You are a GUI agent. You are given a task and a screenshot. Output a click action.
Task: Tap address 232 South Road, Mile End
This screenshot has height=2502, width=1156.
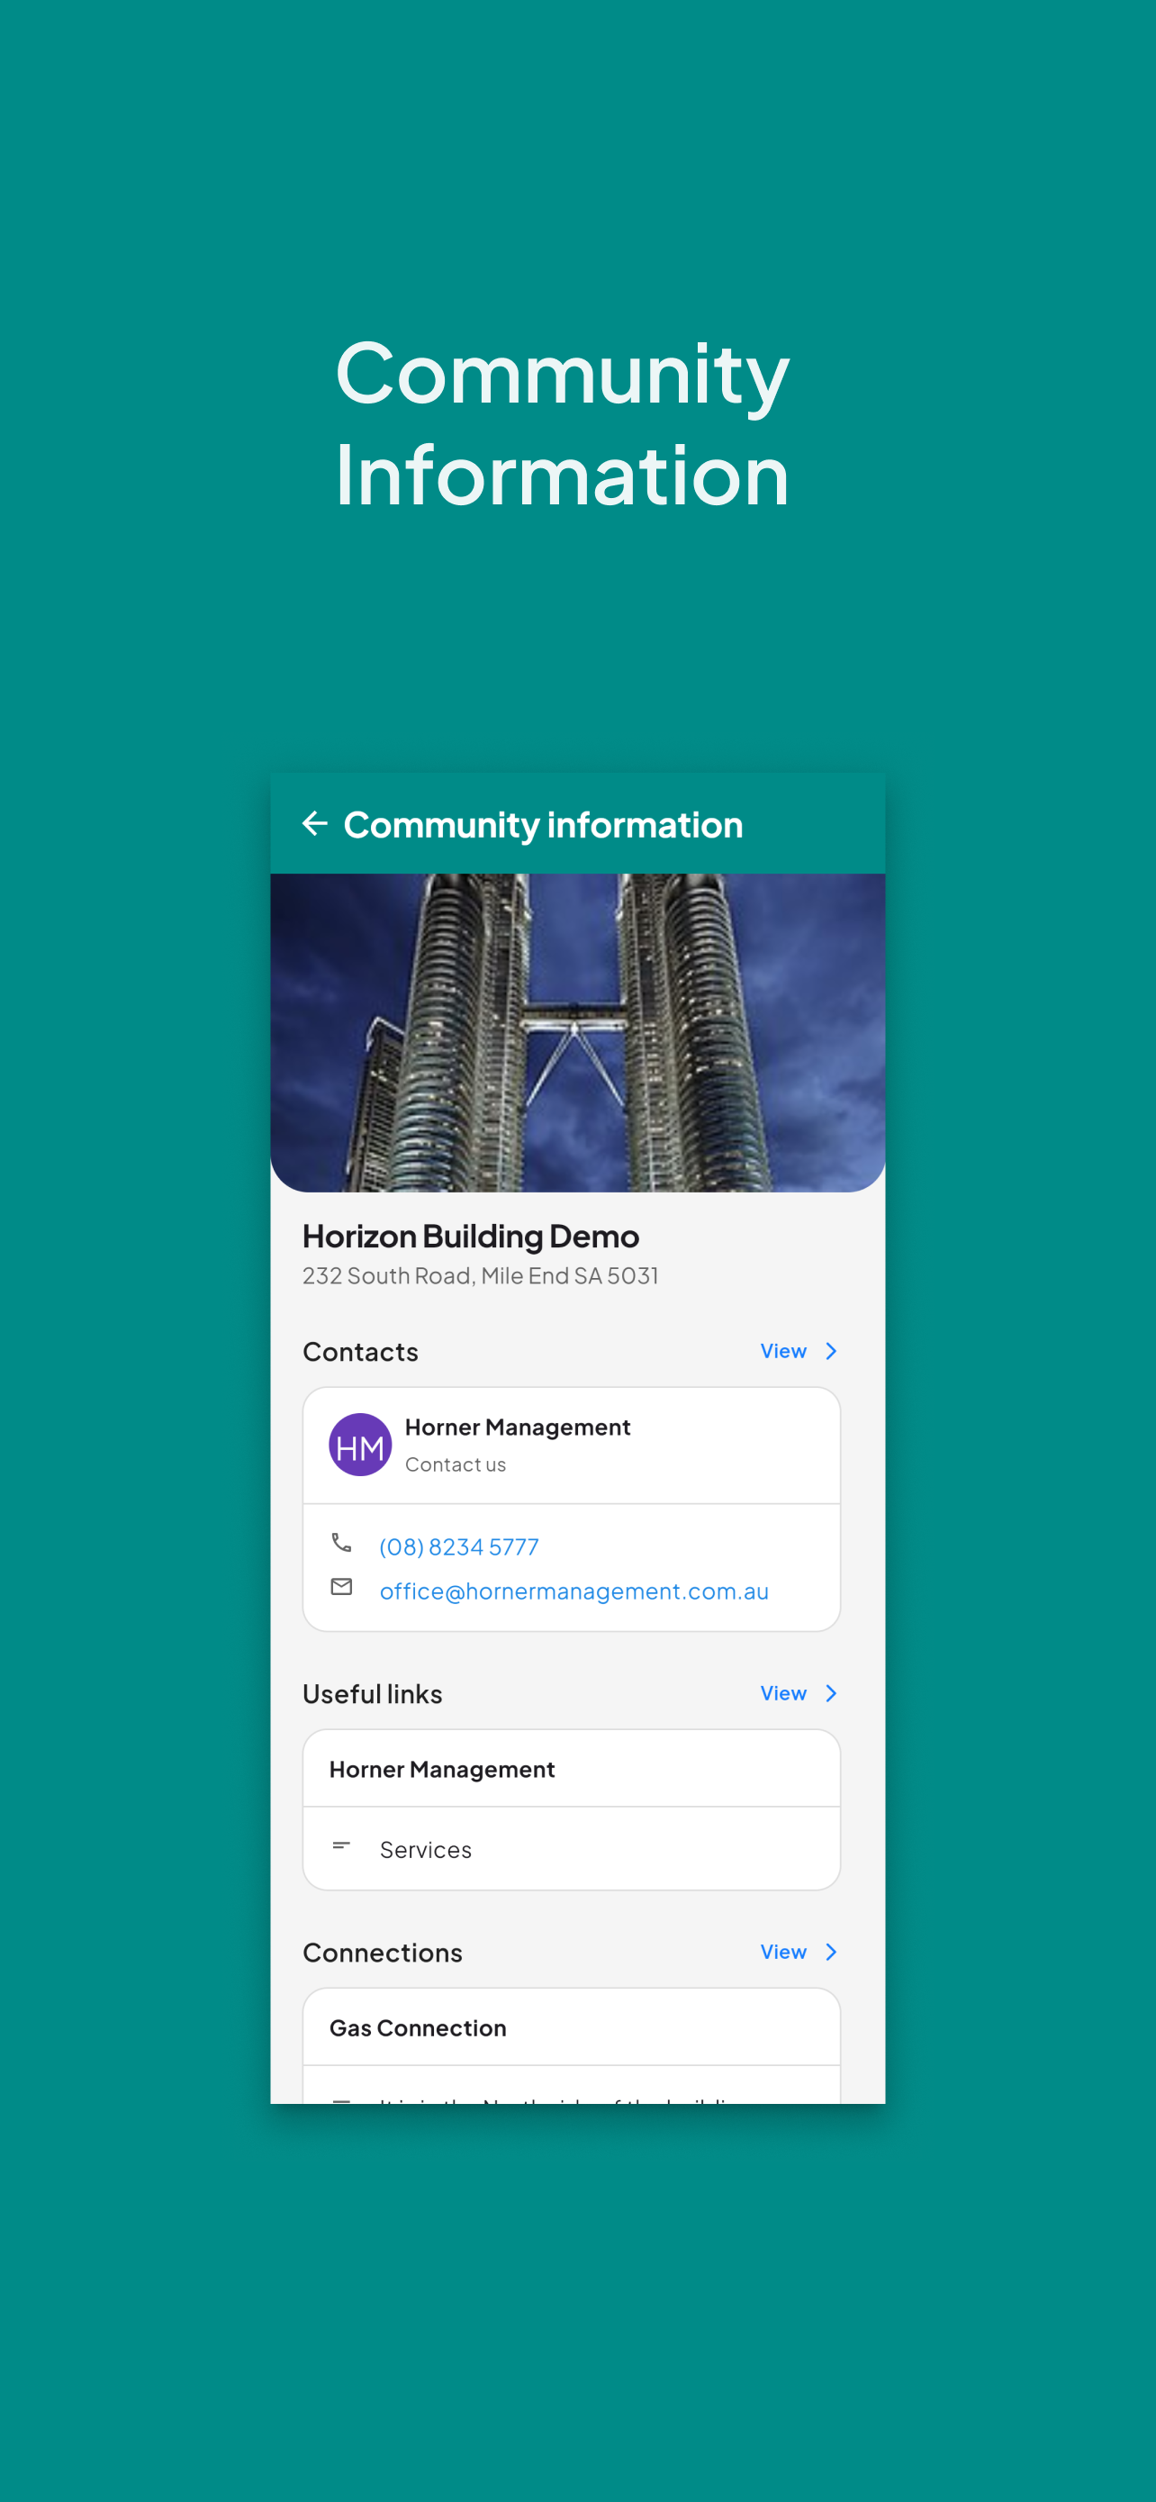click(x=481, y=1275)
